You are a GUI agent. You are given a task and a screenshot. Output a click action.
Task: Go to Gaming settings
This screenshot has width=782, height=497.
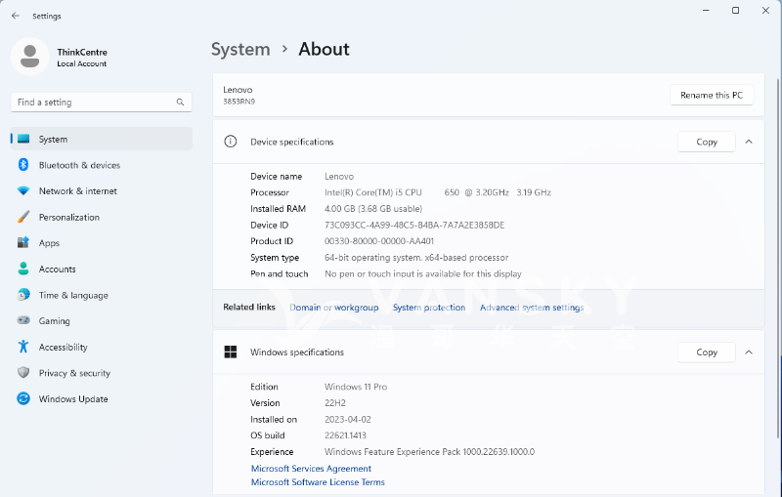[x=102, y=320]
